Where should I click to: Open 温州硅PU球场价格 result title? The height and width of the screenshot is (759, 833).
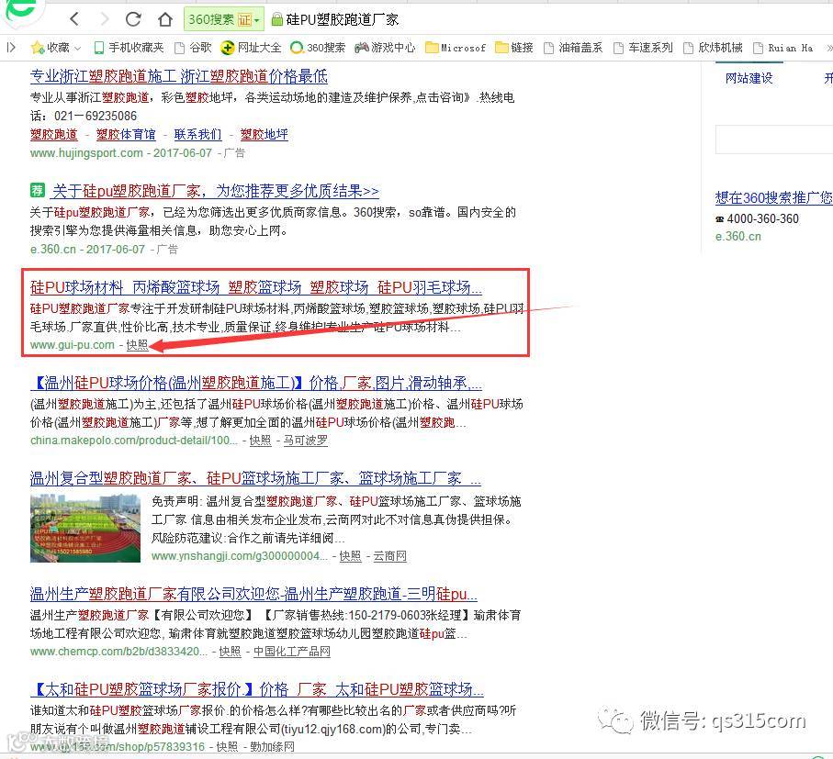pyautogui.click(x=256, y=383)
